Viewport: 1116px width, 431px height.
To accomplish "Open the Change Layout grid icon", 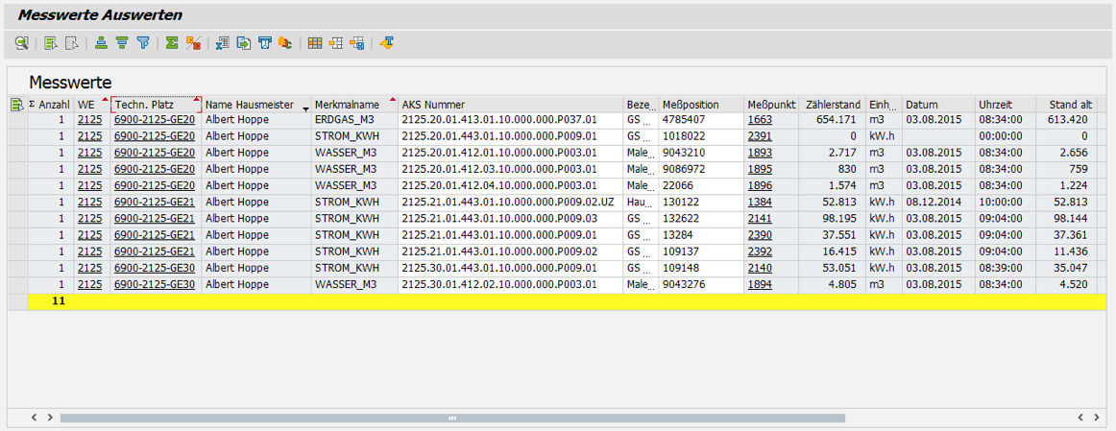I will [314, 43].
